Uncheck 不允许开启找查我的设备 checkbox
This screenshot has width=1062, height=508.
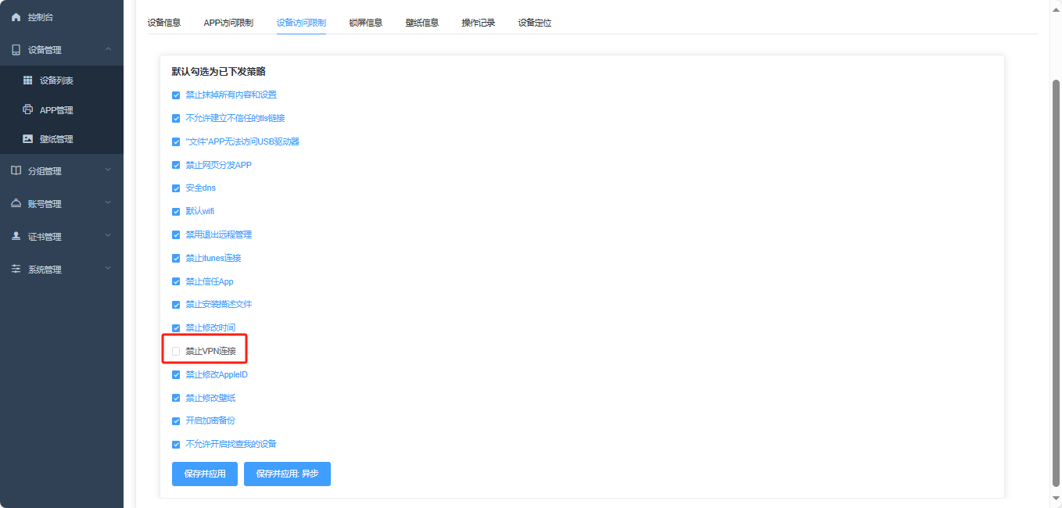(176, 445)
